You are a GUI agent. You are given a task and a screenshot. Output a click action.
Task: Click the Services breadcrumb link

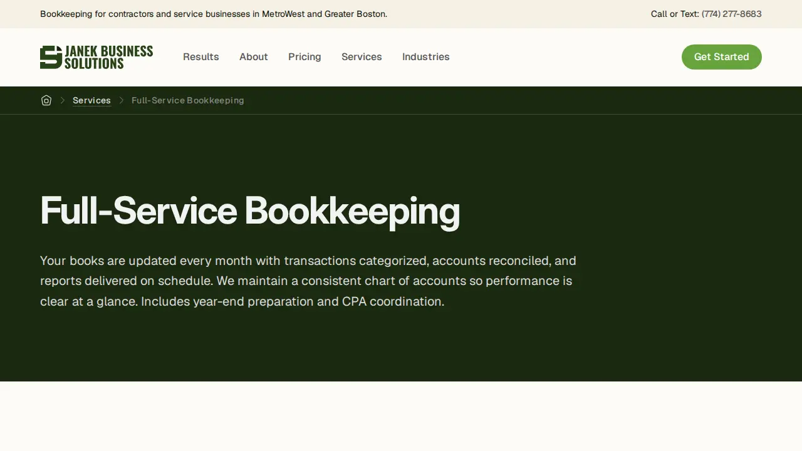[x=91, y=100]
